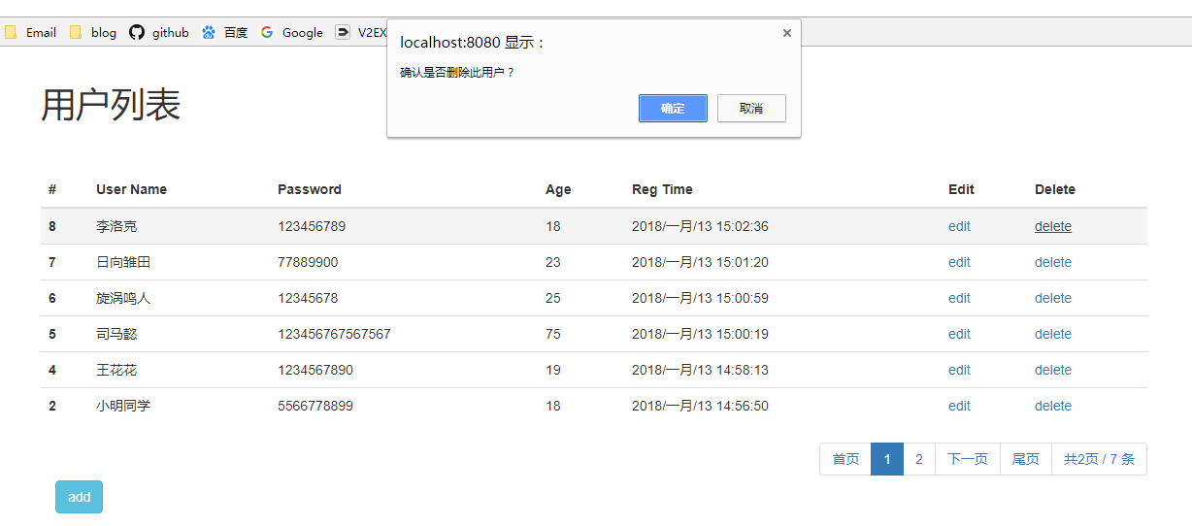Close the confirmation dialog with X
1192x526 pixels.
[x=786, y=33]
